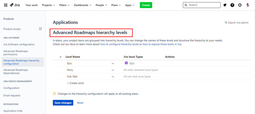Click the Level Name column header
Screen dimensions: 255x114
pyautogui.click(x=73, y=57)
